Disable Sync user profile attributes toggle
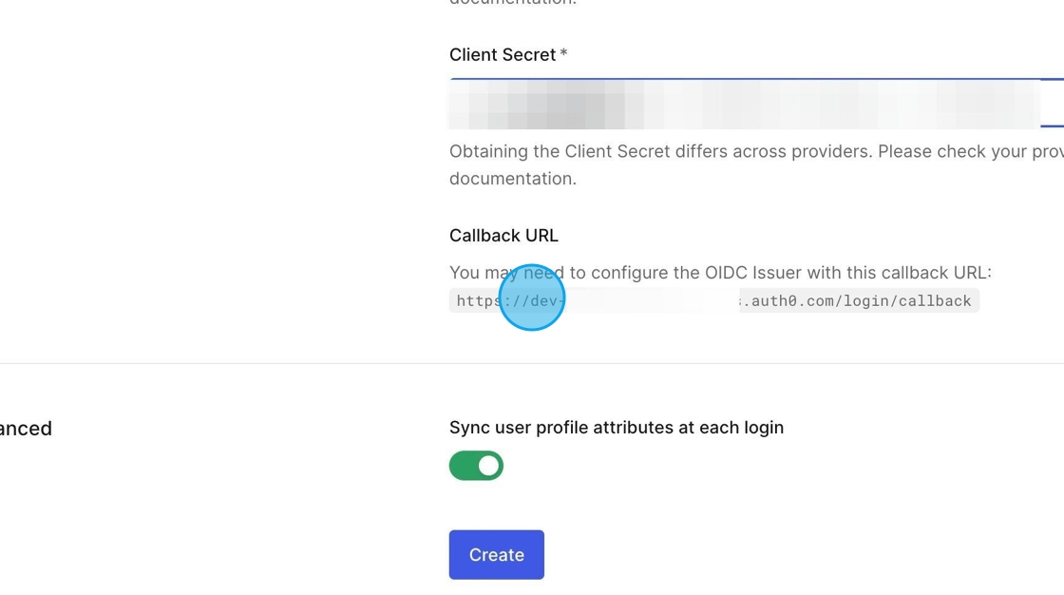 476,466
